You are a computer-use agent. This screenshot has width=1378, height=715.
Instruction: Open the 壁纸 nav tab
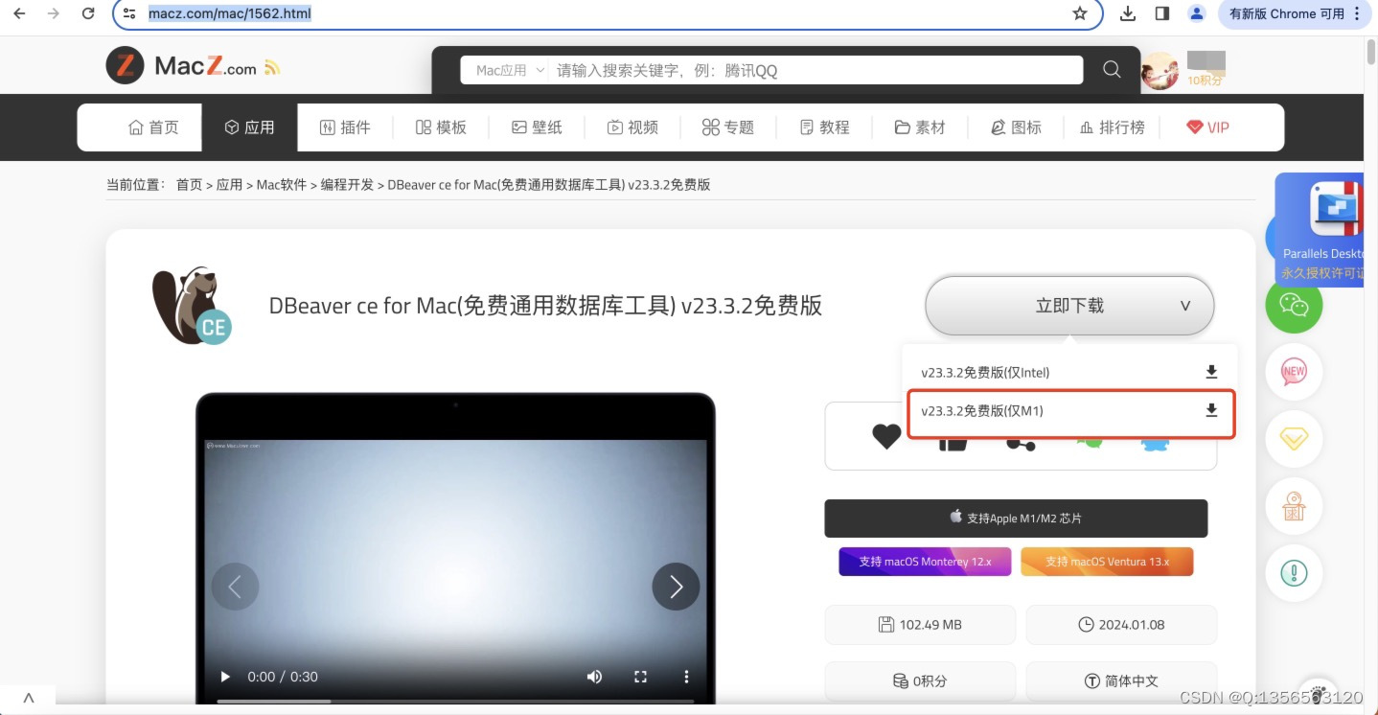tap(537, 127)
